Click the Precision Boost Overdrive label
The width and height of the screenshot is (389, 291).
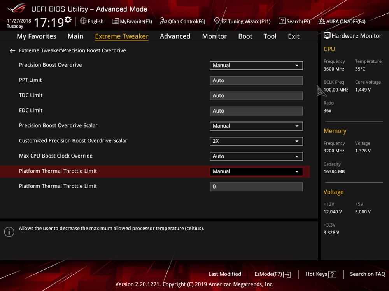click(x=50, y=65)
